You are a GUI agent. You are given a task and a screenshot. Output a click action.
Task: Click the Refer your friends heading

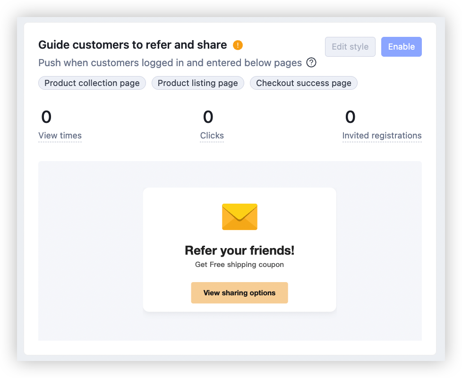click(240, 250)
